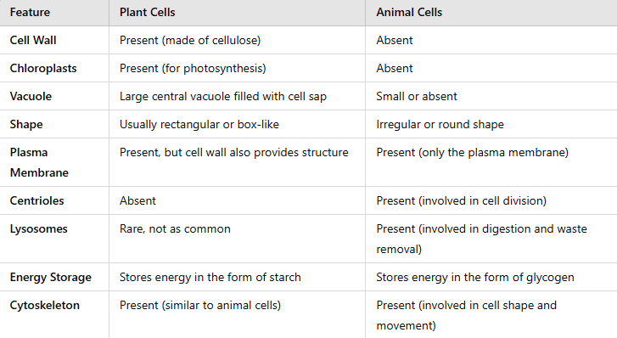Click 'Present (for photosynthesis)' cell
This screenshot has width=617, height=338.
pyautogui.click(x=193, y=68)
